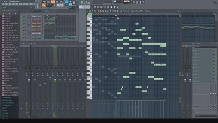Click the Draw pencil tool in piano roll
The image size is (218, 123).
coord(99,11)
